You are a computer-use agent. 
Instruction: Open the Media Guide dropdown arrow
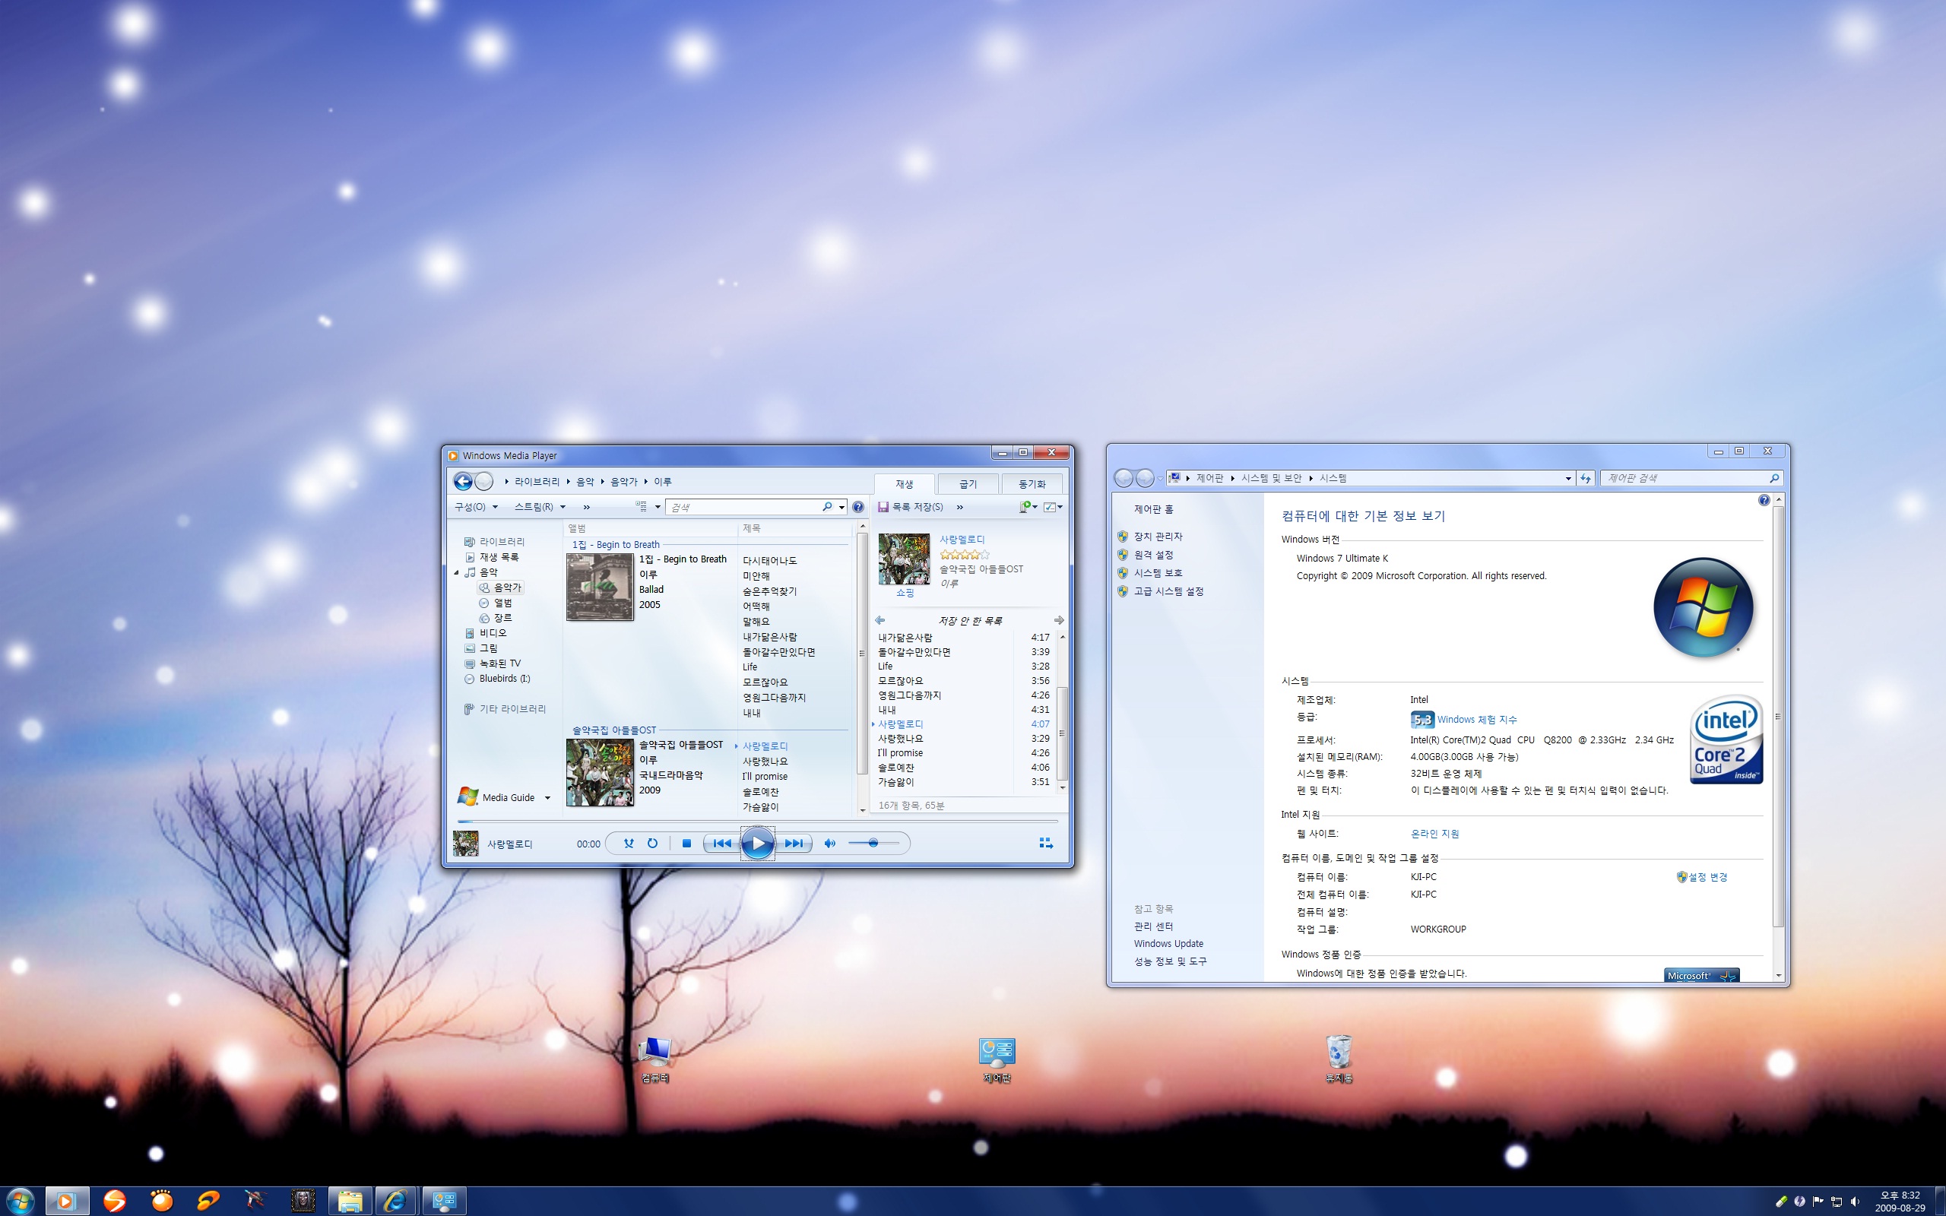[x=547, y=798]
